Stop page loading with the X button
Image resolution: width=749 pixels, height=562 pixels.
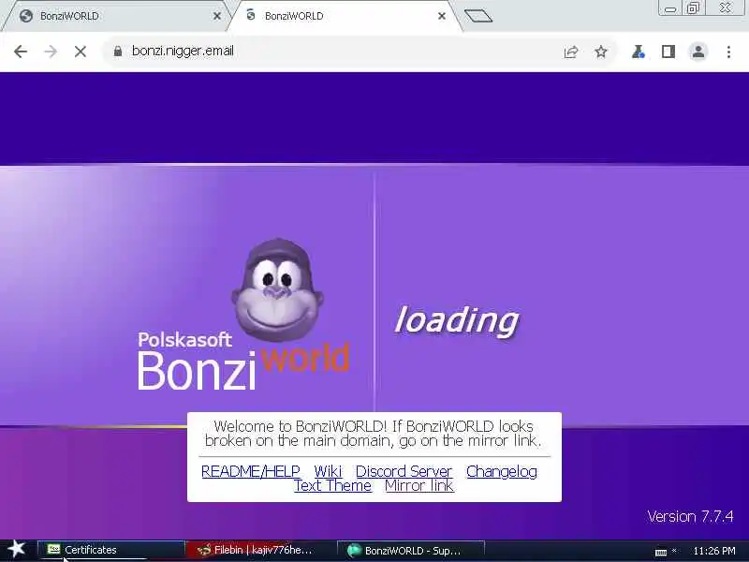(81, 52)
